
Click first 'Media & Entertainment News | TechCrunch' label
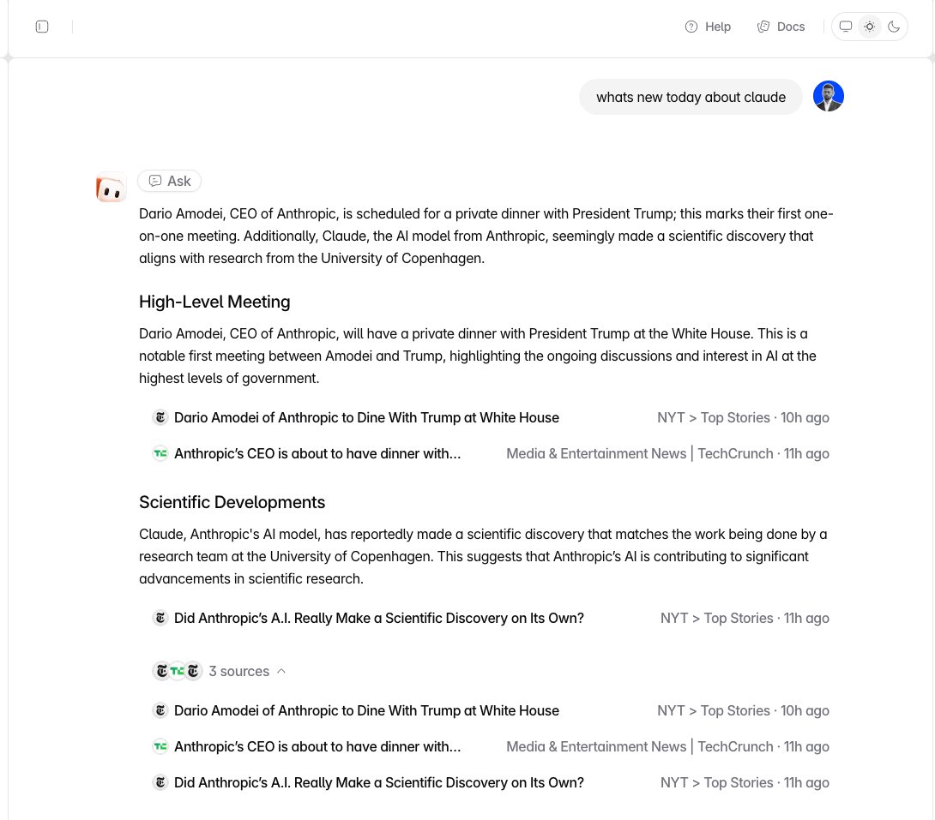coord(640,454)
